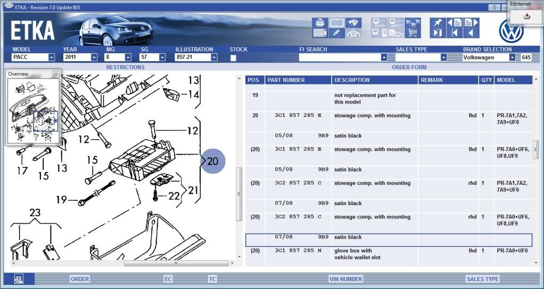The height and width of the screenshot is (289, 544).
Task: Click the ORDER FORM tab label
Action: click(409, 67)
